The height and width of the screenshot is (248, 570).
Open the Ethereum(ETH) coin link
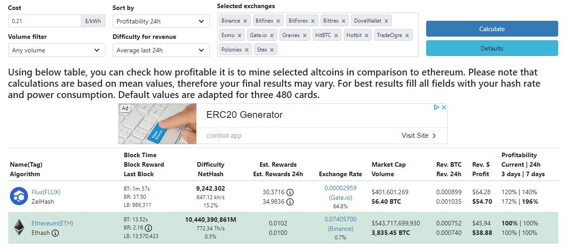(x=52, y=223)
